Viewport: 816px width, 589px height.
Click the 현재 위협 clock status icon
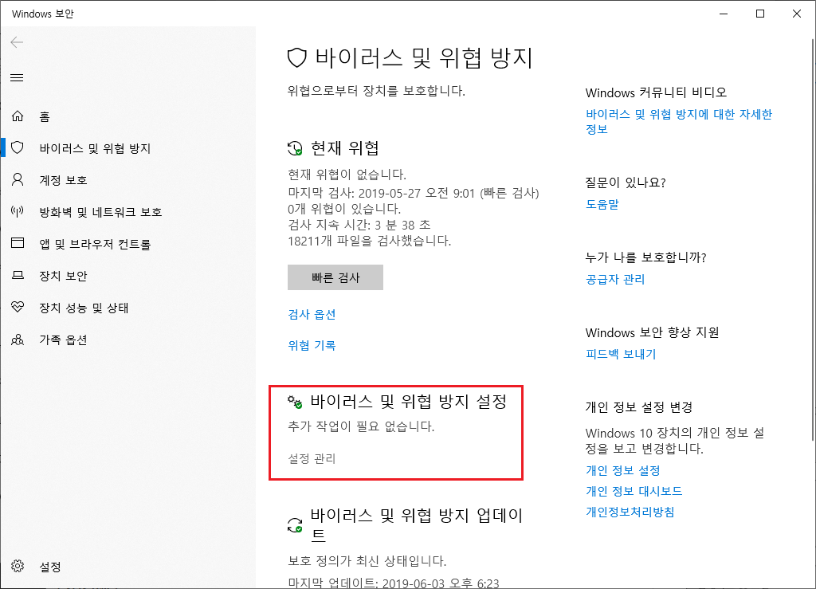[x=295, y=148]
